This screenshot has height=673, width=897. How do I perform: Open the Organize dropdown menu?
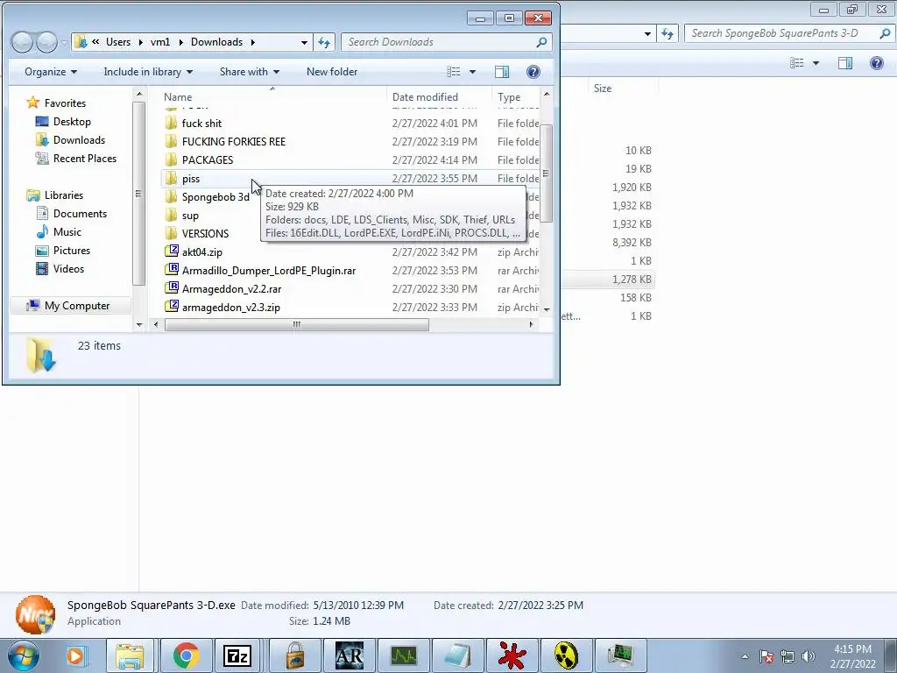click(x=50, y=72)
